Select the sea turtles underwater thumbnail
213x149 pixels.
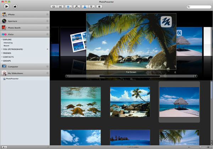[81, 102]
